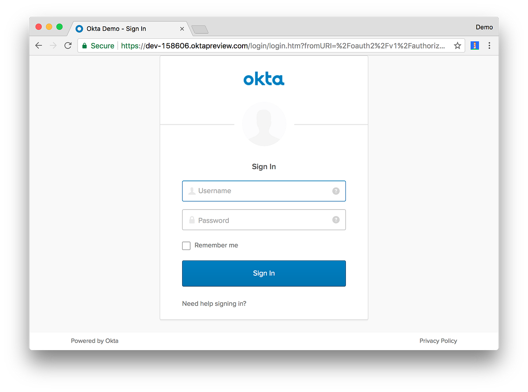Click the green Secure padlock icon
Screen dimensions: 528x392
(85, 46)
